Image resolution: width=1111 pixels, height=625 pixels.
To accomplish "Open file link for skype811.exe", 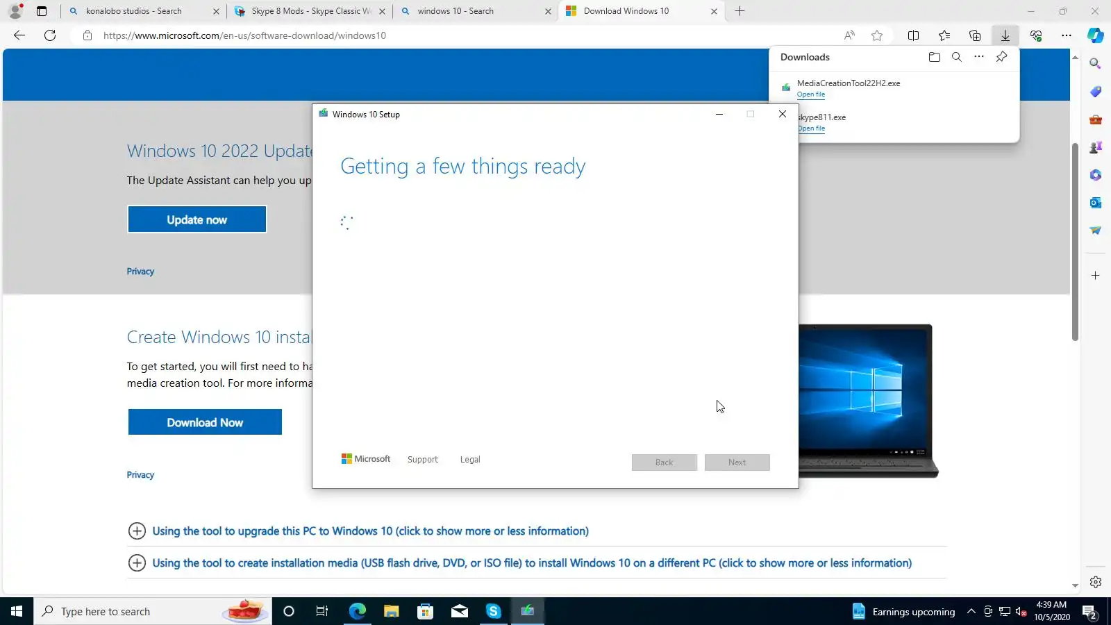I will point(811,128).
